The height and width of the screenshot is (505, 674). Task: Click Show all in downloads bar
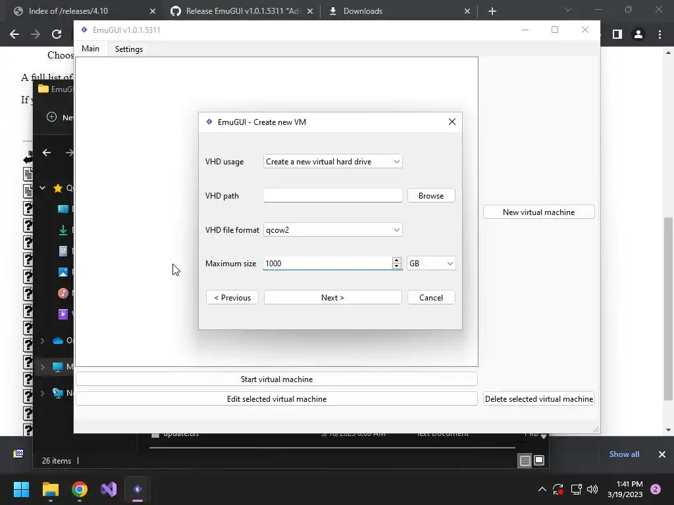point(624,454)
